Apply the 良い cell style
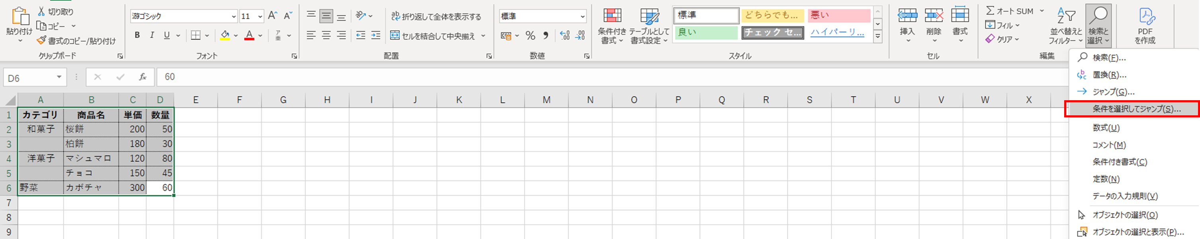Image resolution: width=1200 pixels, height=239 pixels. coord(706,33)
